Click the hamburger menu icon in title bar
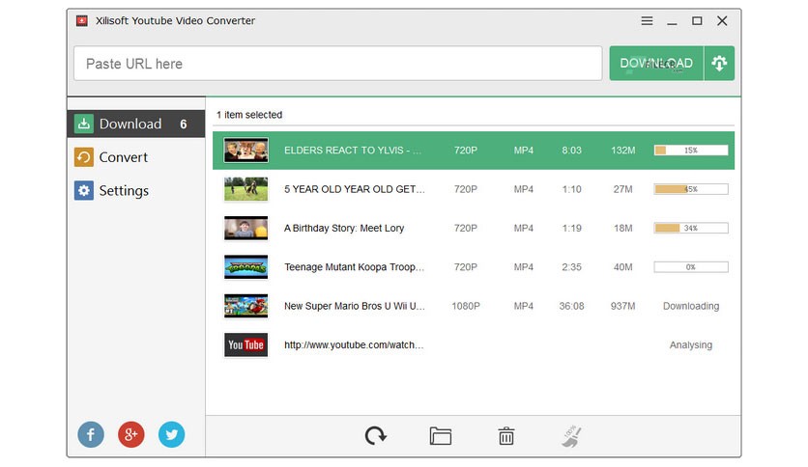Screen dimensions: 808x467 [x=647, y=20]
